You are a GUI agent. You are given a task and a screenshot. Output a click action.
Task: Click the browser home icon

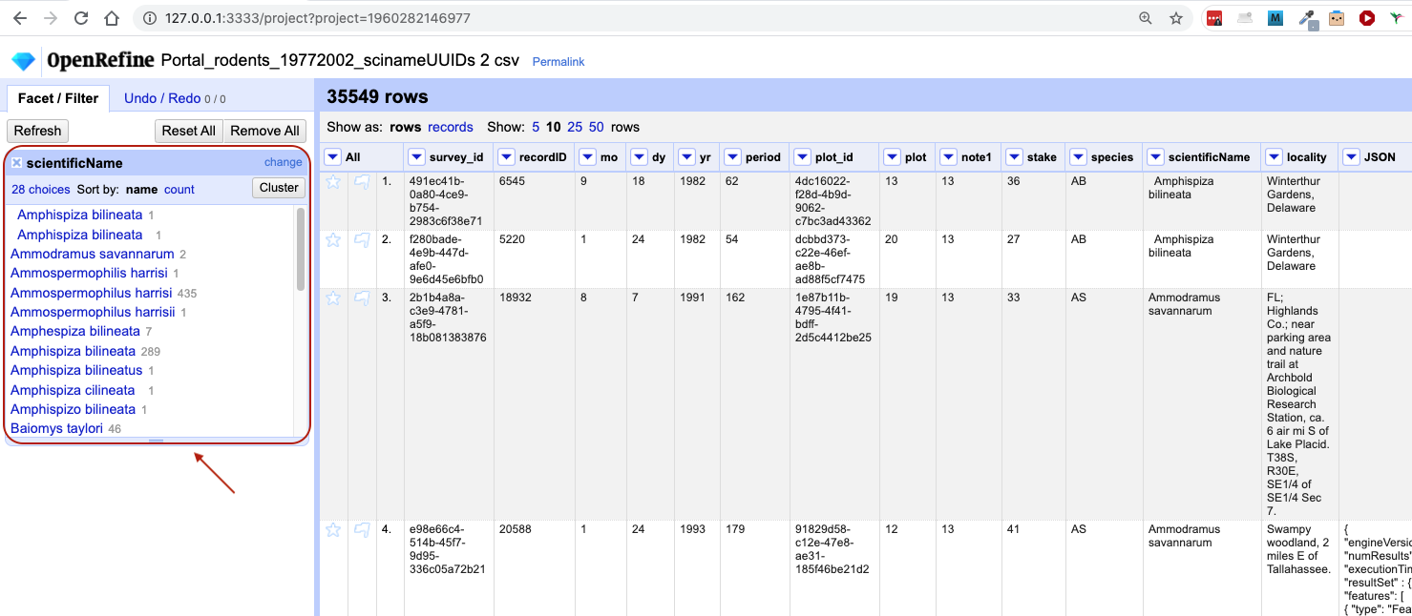(112, 18)
